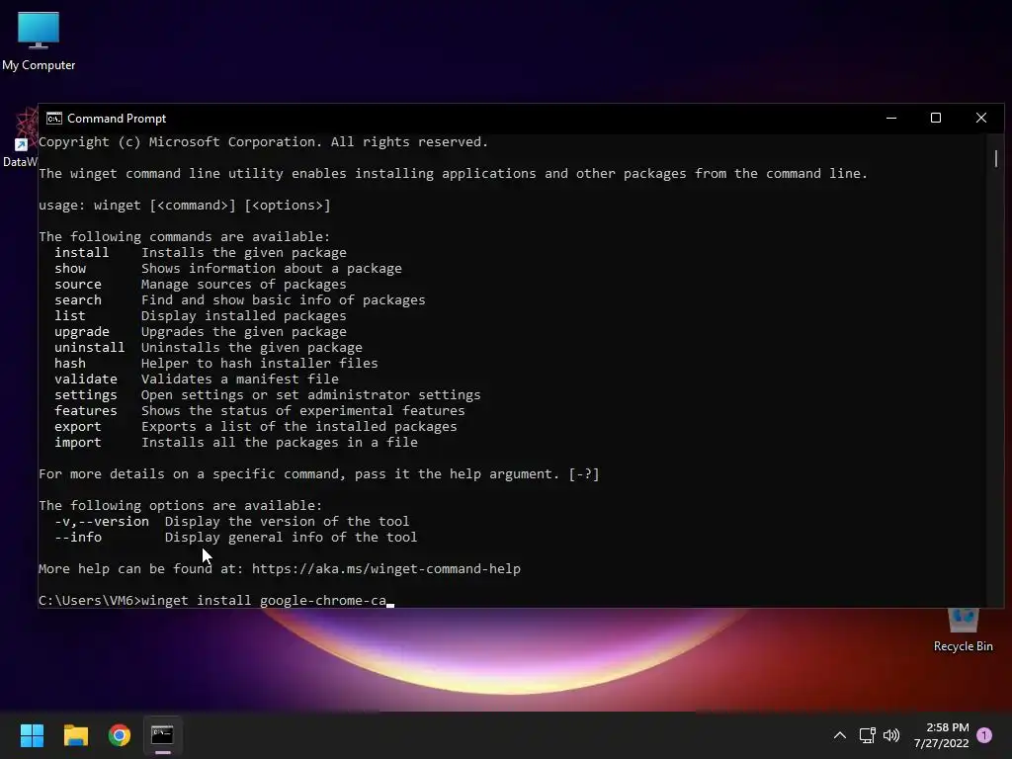Click the 'source' command name
This screenshot has height=759, width=1012.
click(78, 284)
